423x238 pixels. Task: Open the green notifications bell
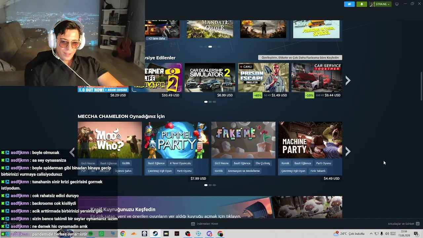pos(362,4)
